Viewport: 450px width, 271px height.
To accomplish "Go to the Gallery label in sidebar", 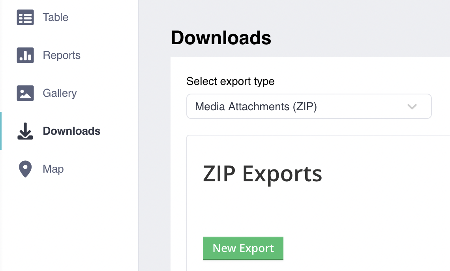I will pyautogui.click(x=60, y=93).
